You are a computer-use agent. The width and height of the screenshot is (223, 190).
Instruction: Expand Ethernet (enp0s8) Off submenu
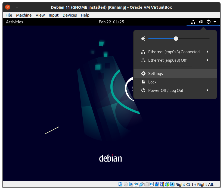(207, 60)
